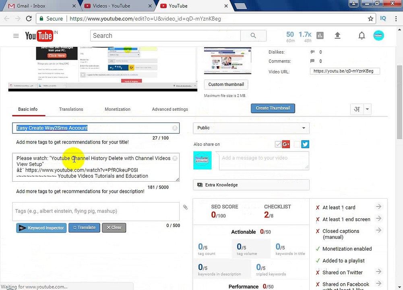This screenshot has width=403, height=290.
Task: Click the SEO SCORE 0/100 value
Action: [219, 215]
